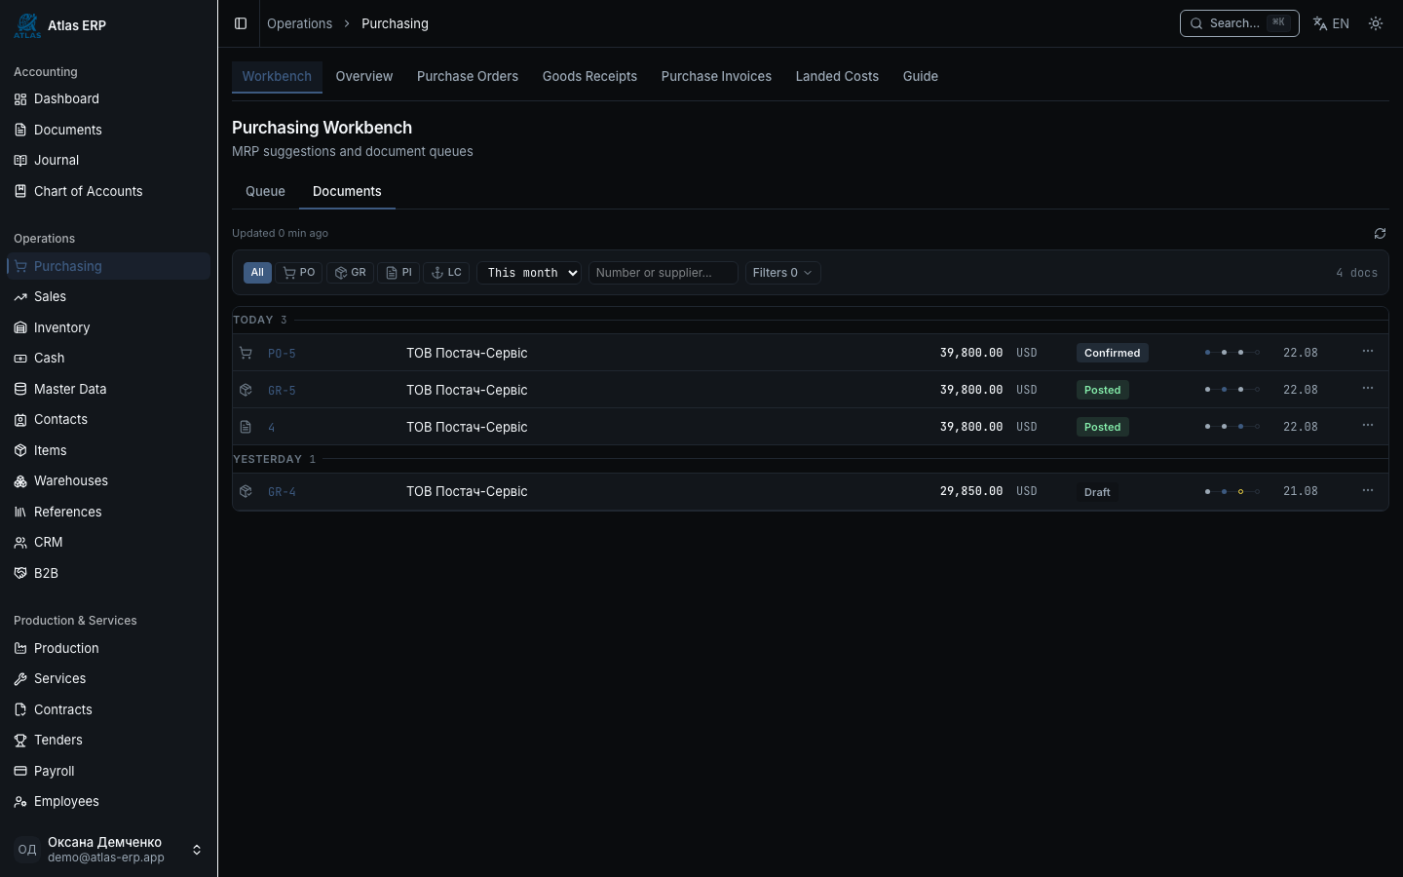Open Journal in the sidebar
Screen dimensions: 1403x877
click(x=108, y=160)
